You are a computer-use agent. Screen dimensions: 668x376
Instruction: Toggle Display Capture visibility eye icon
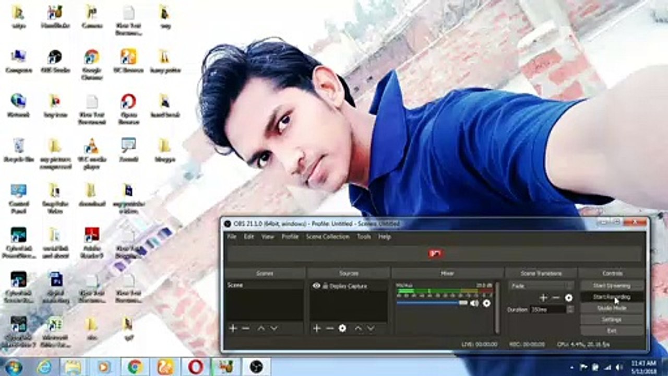point(316,286)
